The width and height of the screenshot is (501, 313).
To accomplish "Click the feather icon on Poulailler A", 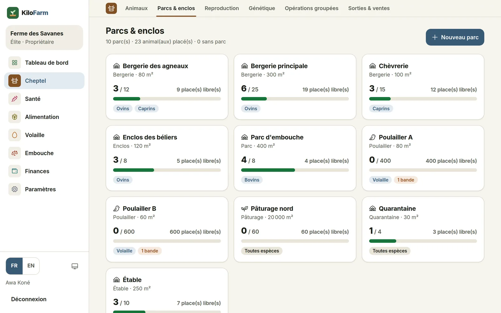I will click(373, 137).
